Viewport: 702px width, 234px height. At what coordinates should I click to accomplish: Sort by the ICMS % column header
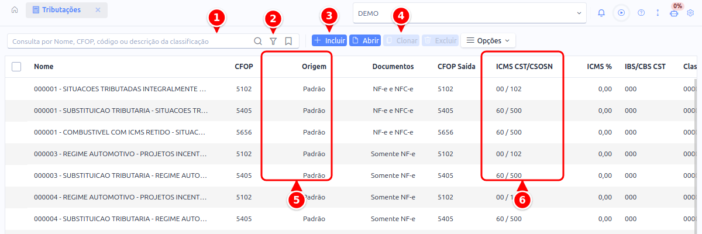(600, 67)
